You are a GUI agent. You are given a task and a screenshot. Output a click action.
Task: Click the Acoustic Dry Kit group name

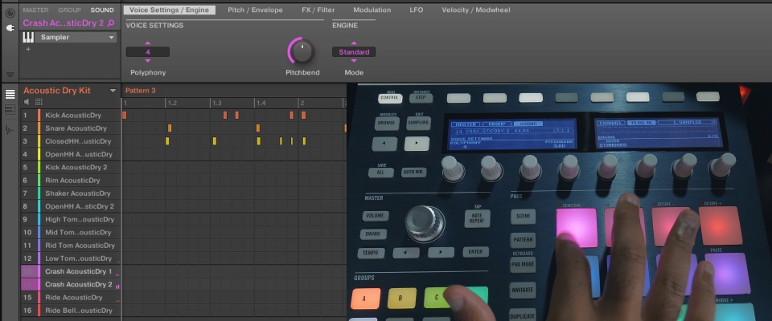coord(56,91)
